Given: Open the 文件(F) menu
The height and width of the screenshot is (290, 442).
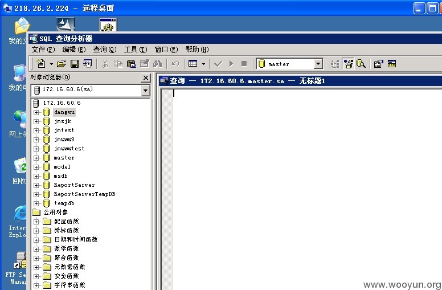Looking at the screenshot, I should click(x=43, y=50).
